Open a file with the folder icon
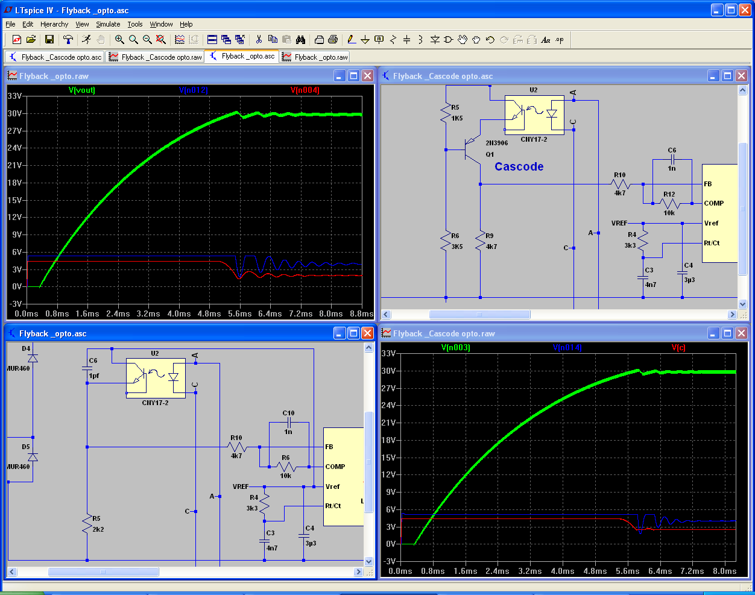This screenshot has width=755, height=595. 31,40
